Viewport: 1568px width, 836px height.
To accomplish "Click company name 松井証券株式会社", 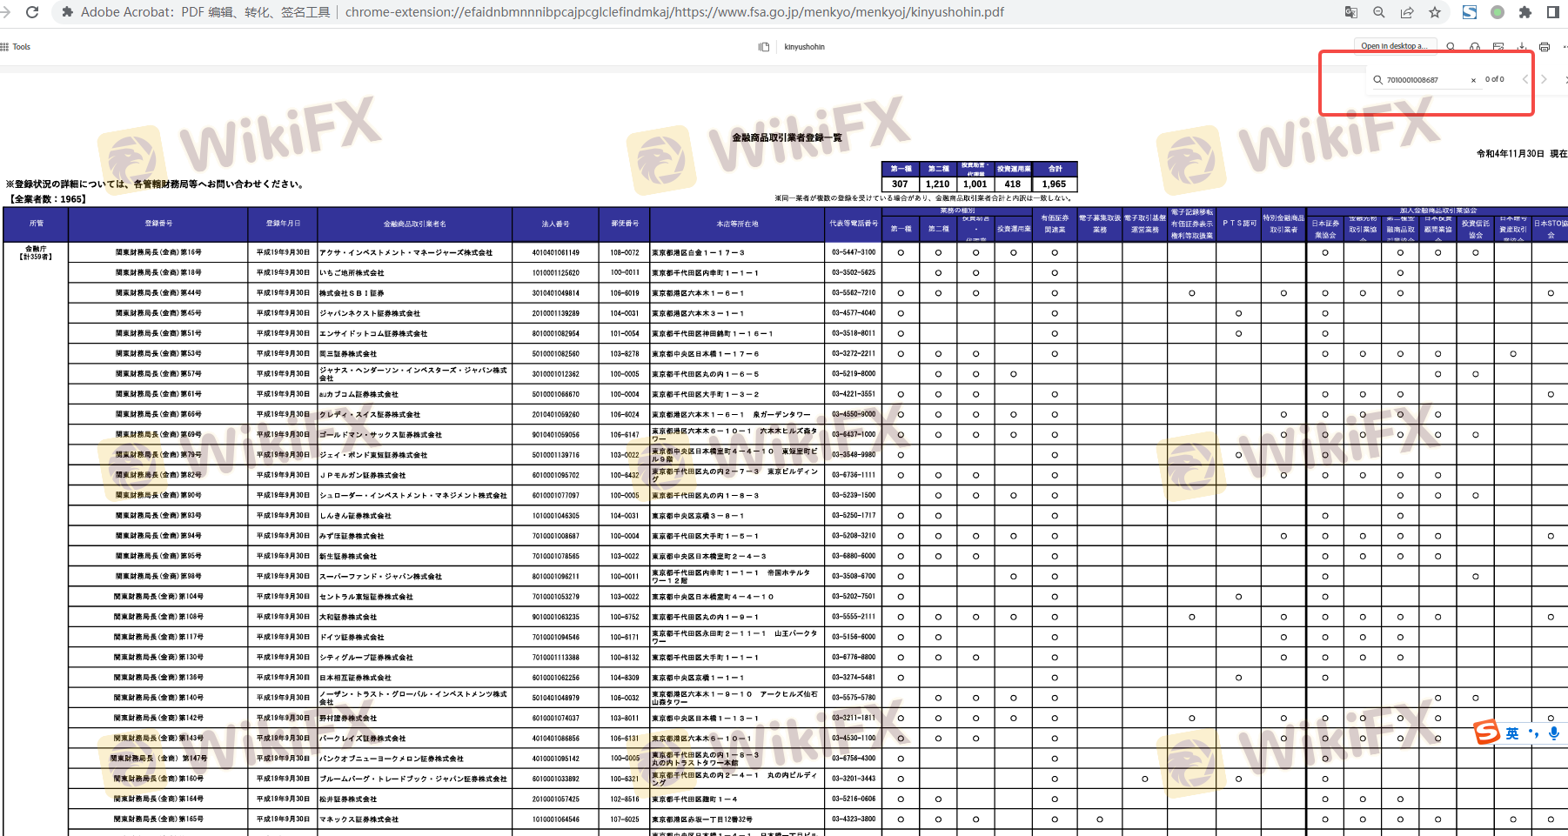I will tap(348, 799).
